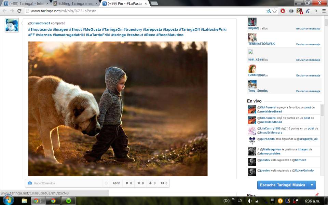Select the '#LaPosta' pin tab
Viewport: 328px width, 205px height.
[x=123, y=3]
